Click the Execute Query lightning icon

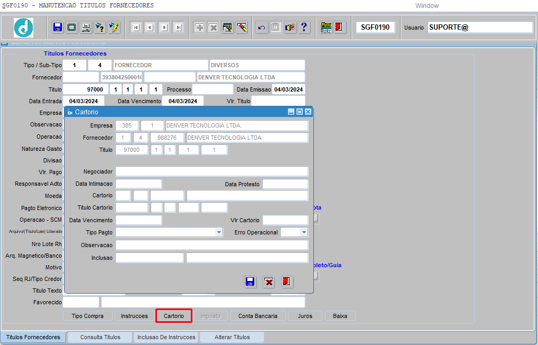[x=114, y=27]
